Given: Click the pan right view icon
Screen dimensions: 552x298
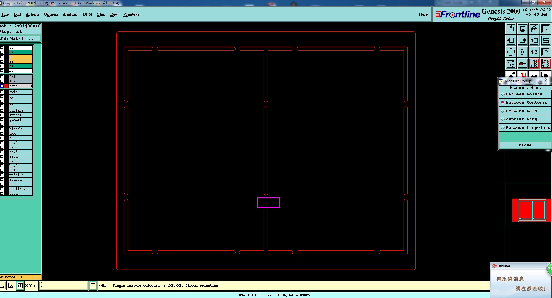Looking at the screenshot, I should point(523,40).
